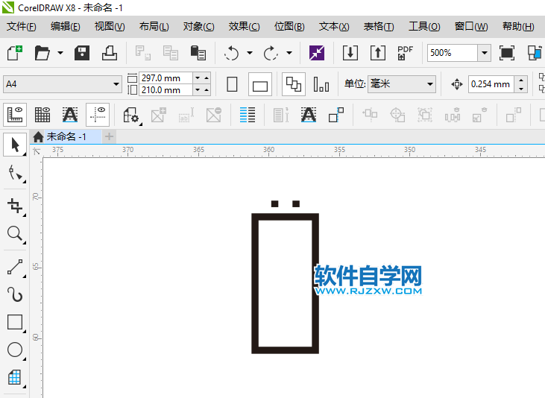
Task: Add new document tab with plus
Action: point(109,136)
